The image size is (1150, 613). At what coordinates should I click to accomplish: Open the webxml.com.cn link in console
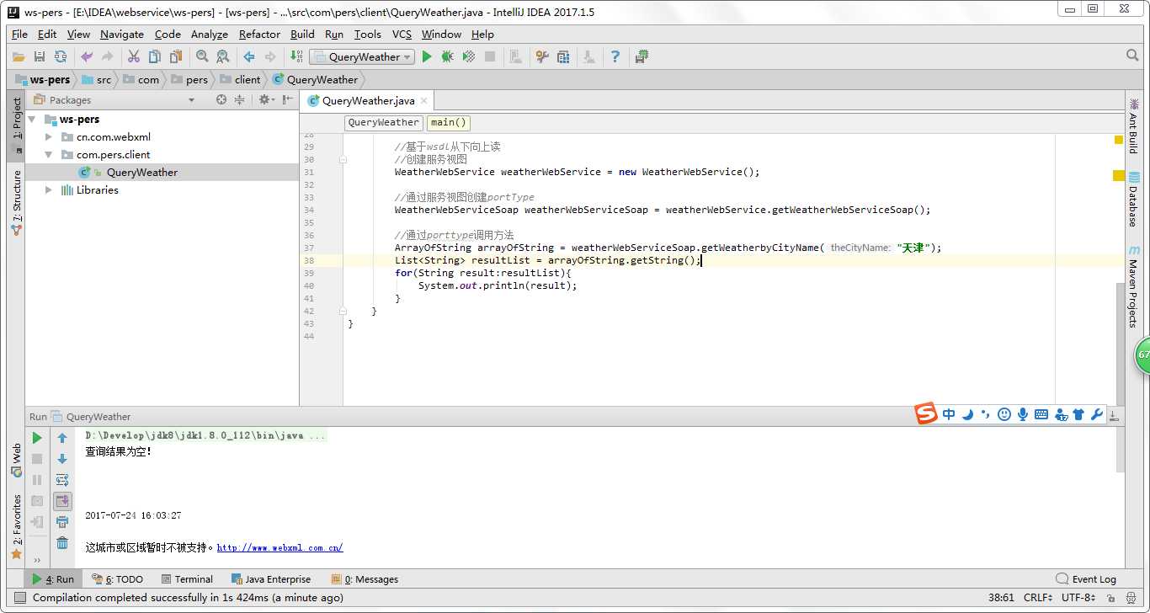point(280,547)
